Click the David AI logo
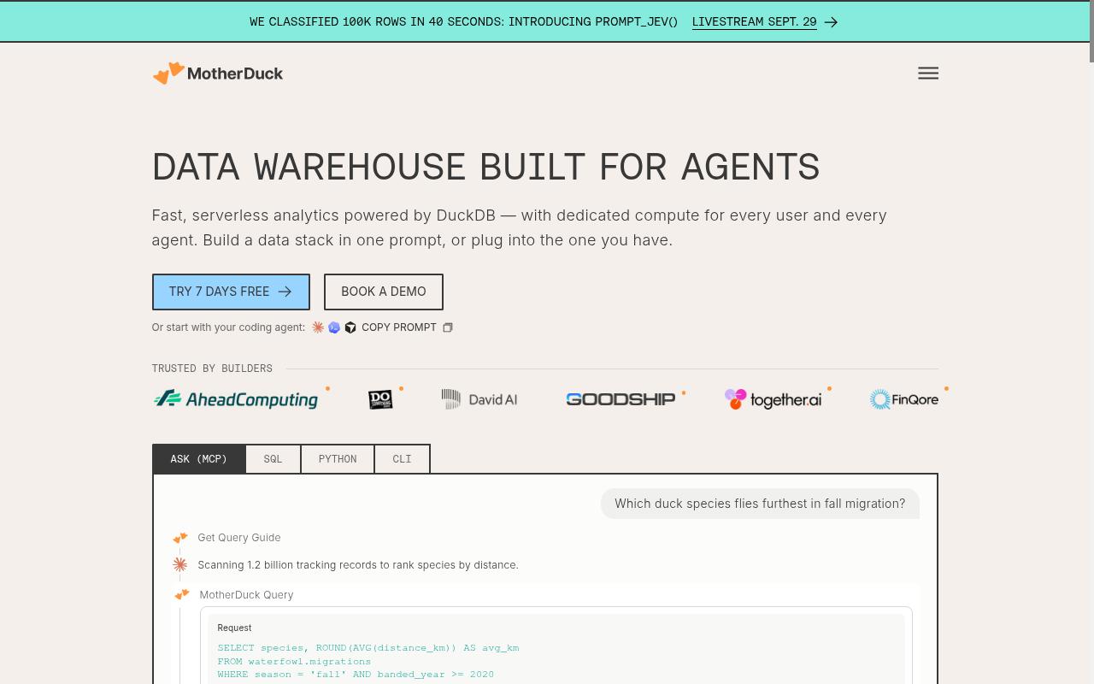 479,399
